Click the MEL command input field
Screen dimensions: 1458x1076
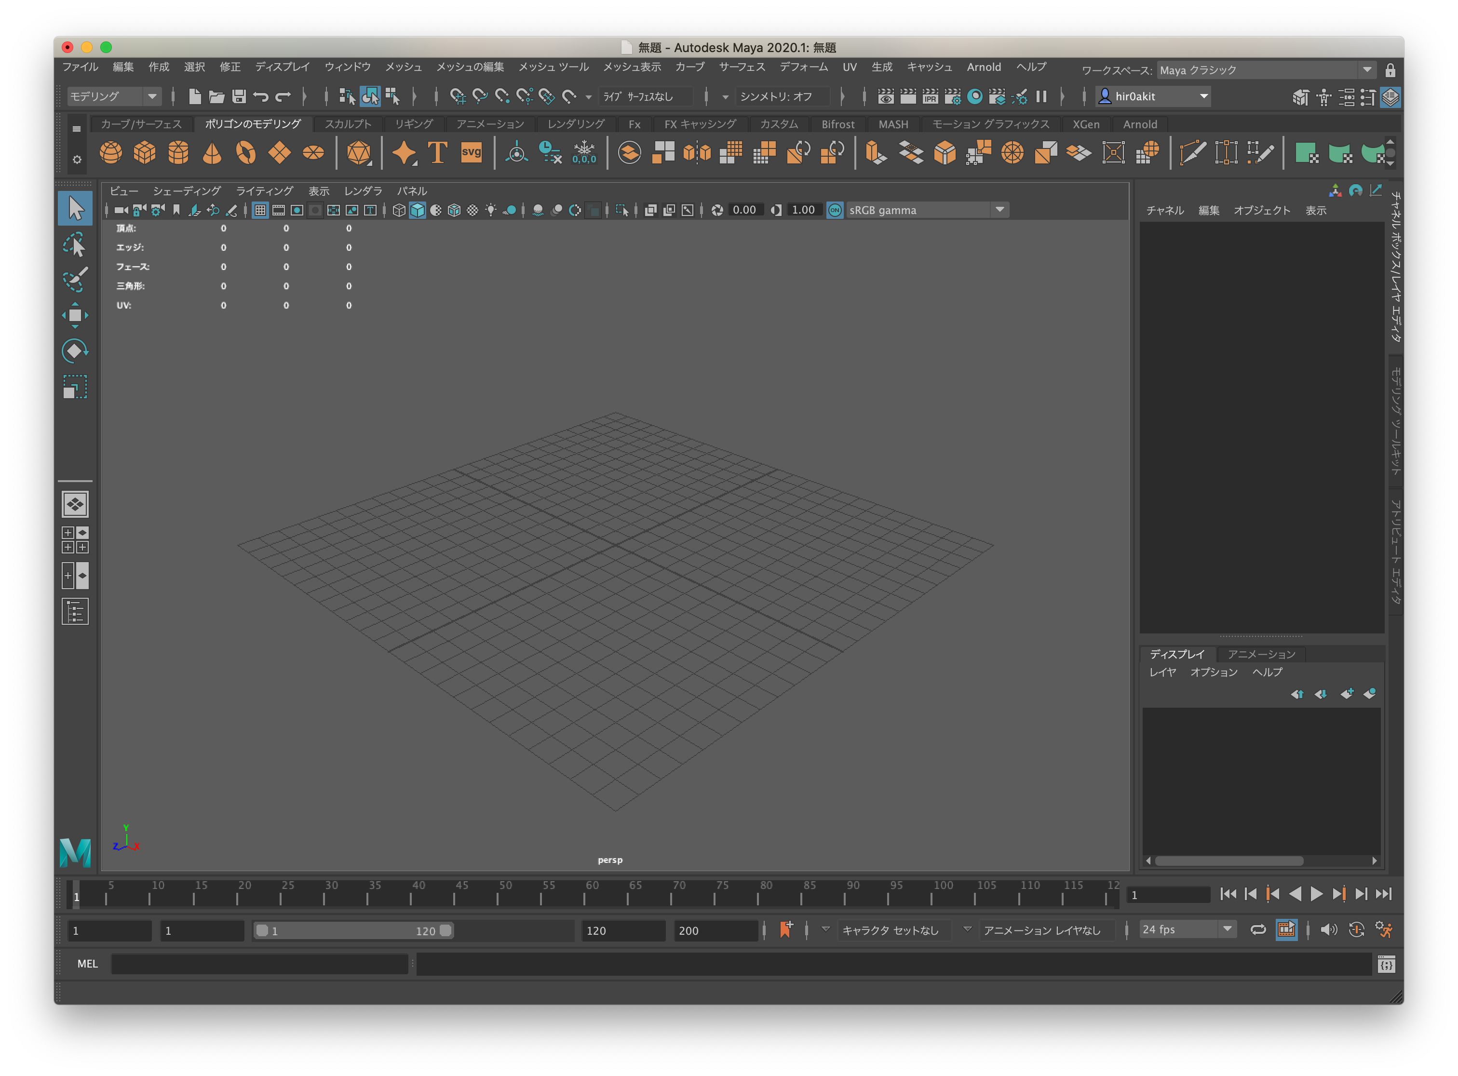pos(259,964)
